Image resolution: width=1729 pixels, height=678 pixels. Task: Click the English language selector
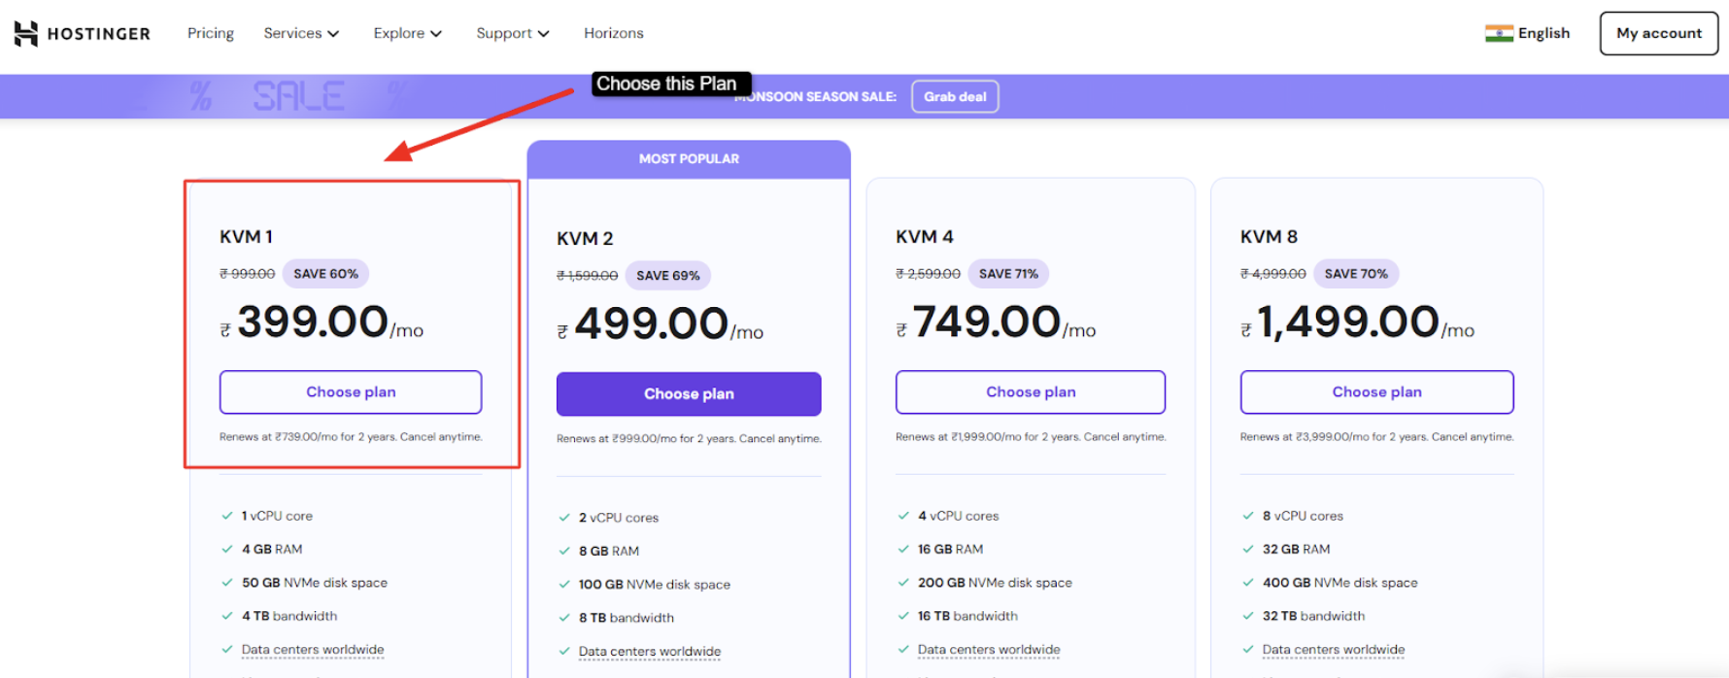click(x=1543, y=32)
